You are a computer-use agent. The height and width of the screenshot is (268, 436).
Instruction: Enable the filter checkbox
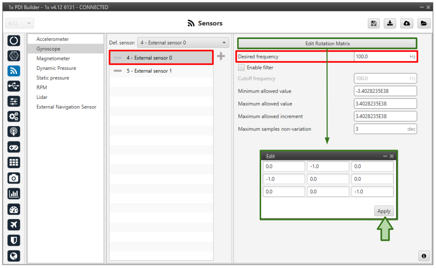242,68
